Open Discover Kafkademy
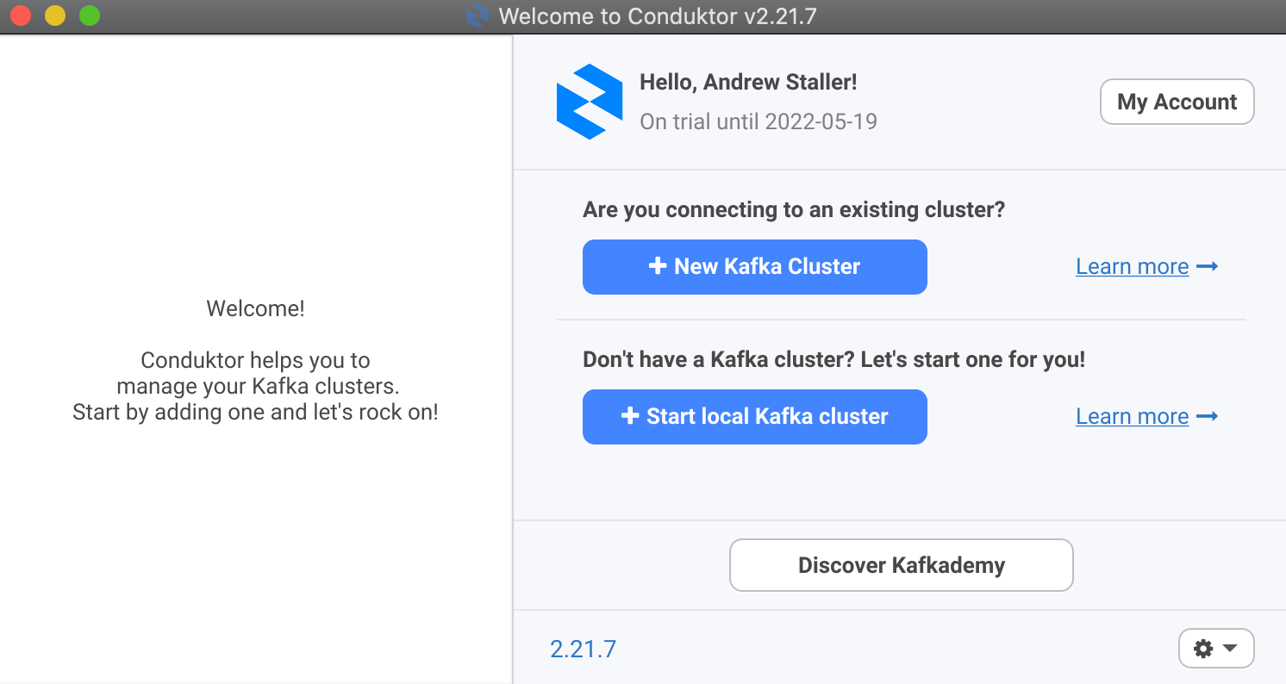Viewport: 1286px width, 684px height. click(900, 565)
